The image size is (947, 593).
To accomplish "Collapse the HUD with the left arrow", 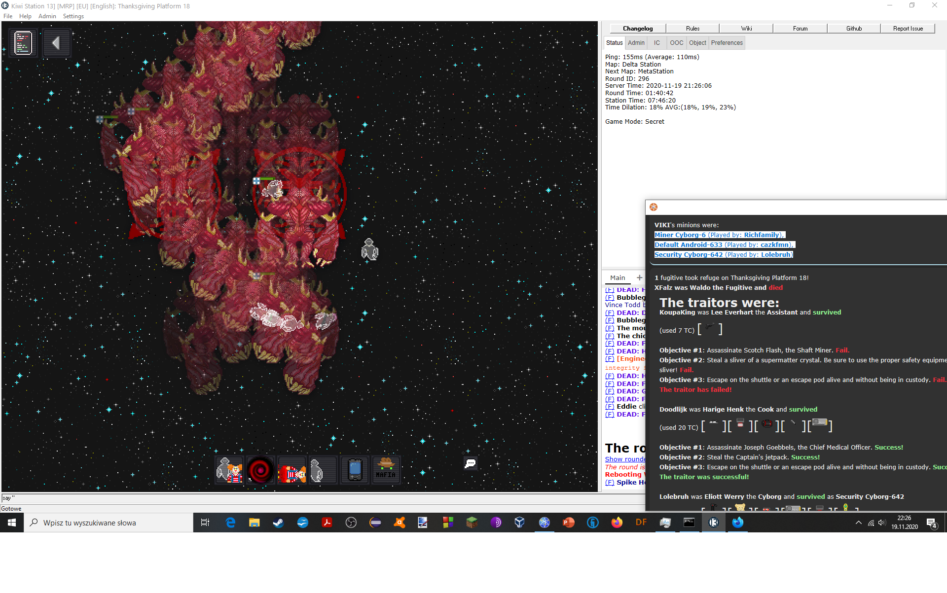I will 56,43.
